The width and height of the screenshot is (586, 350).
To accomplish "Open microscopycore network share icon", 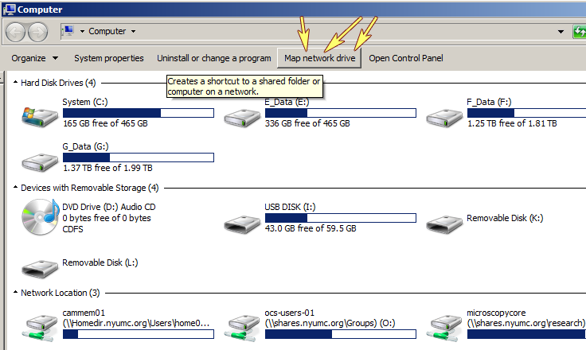I will pos(443,324).
